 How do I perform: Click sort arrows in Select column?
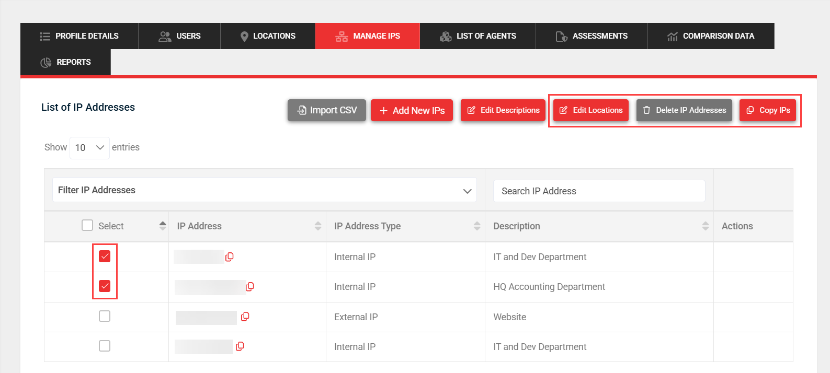point(163,226)
